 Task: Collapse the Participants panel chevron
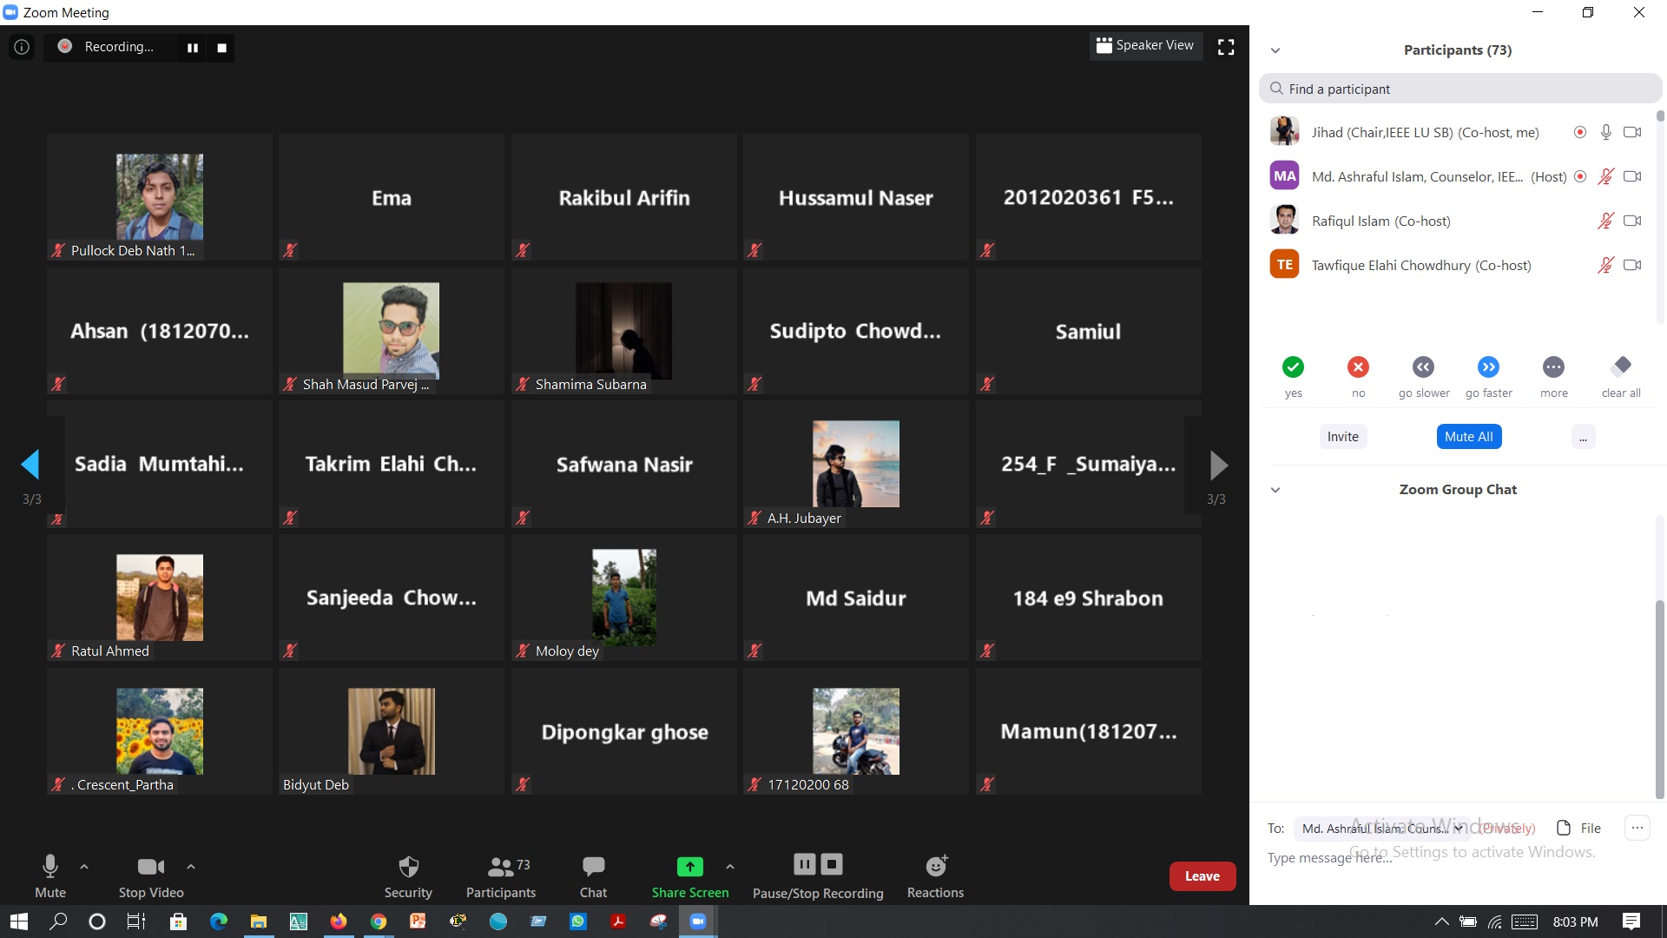tap(1275, 50)
